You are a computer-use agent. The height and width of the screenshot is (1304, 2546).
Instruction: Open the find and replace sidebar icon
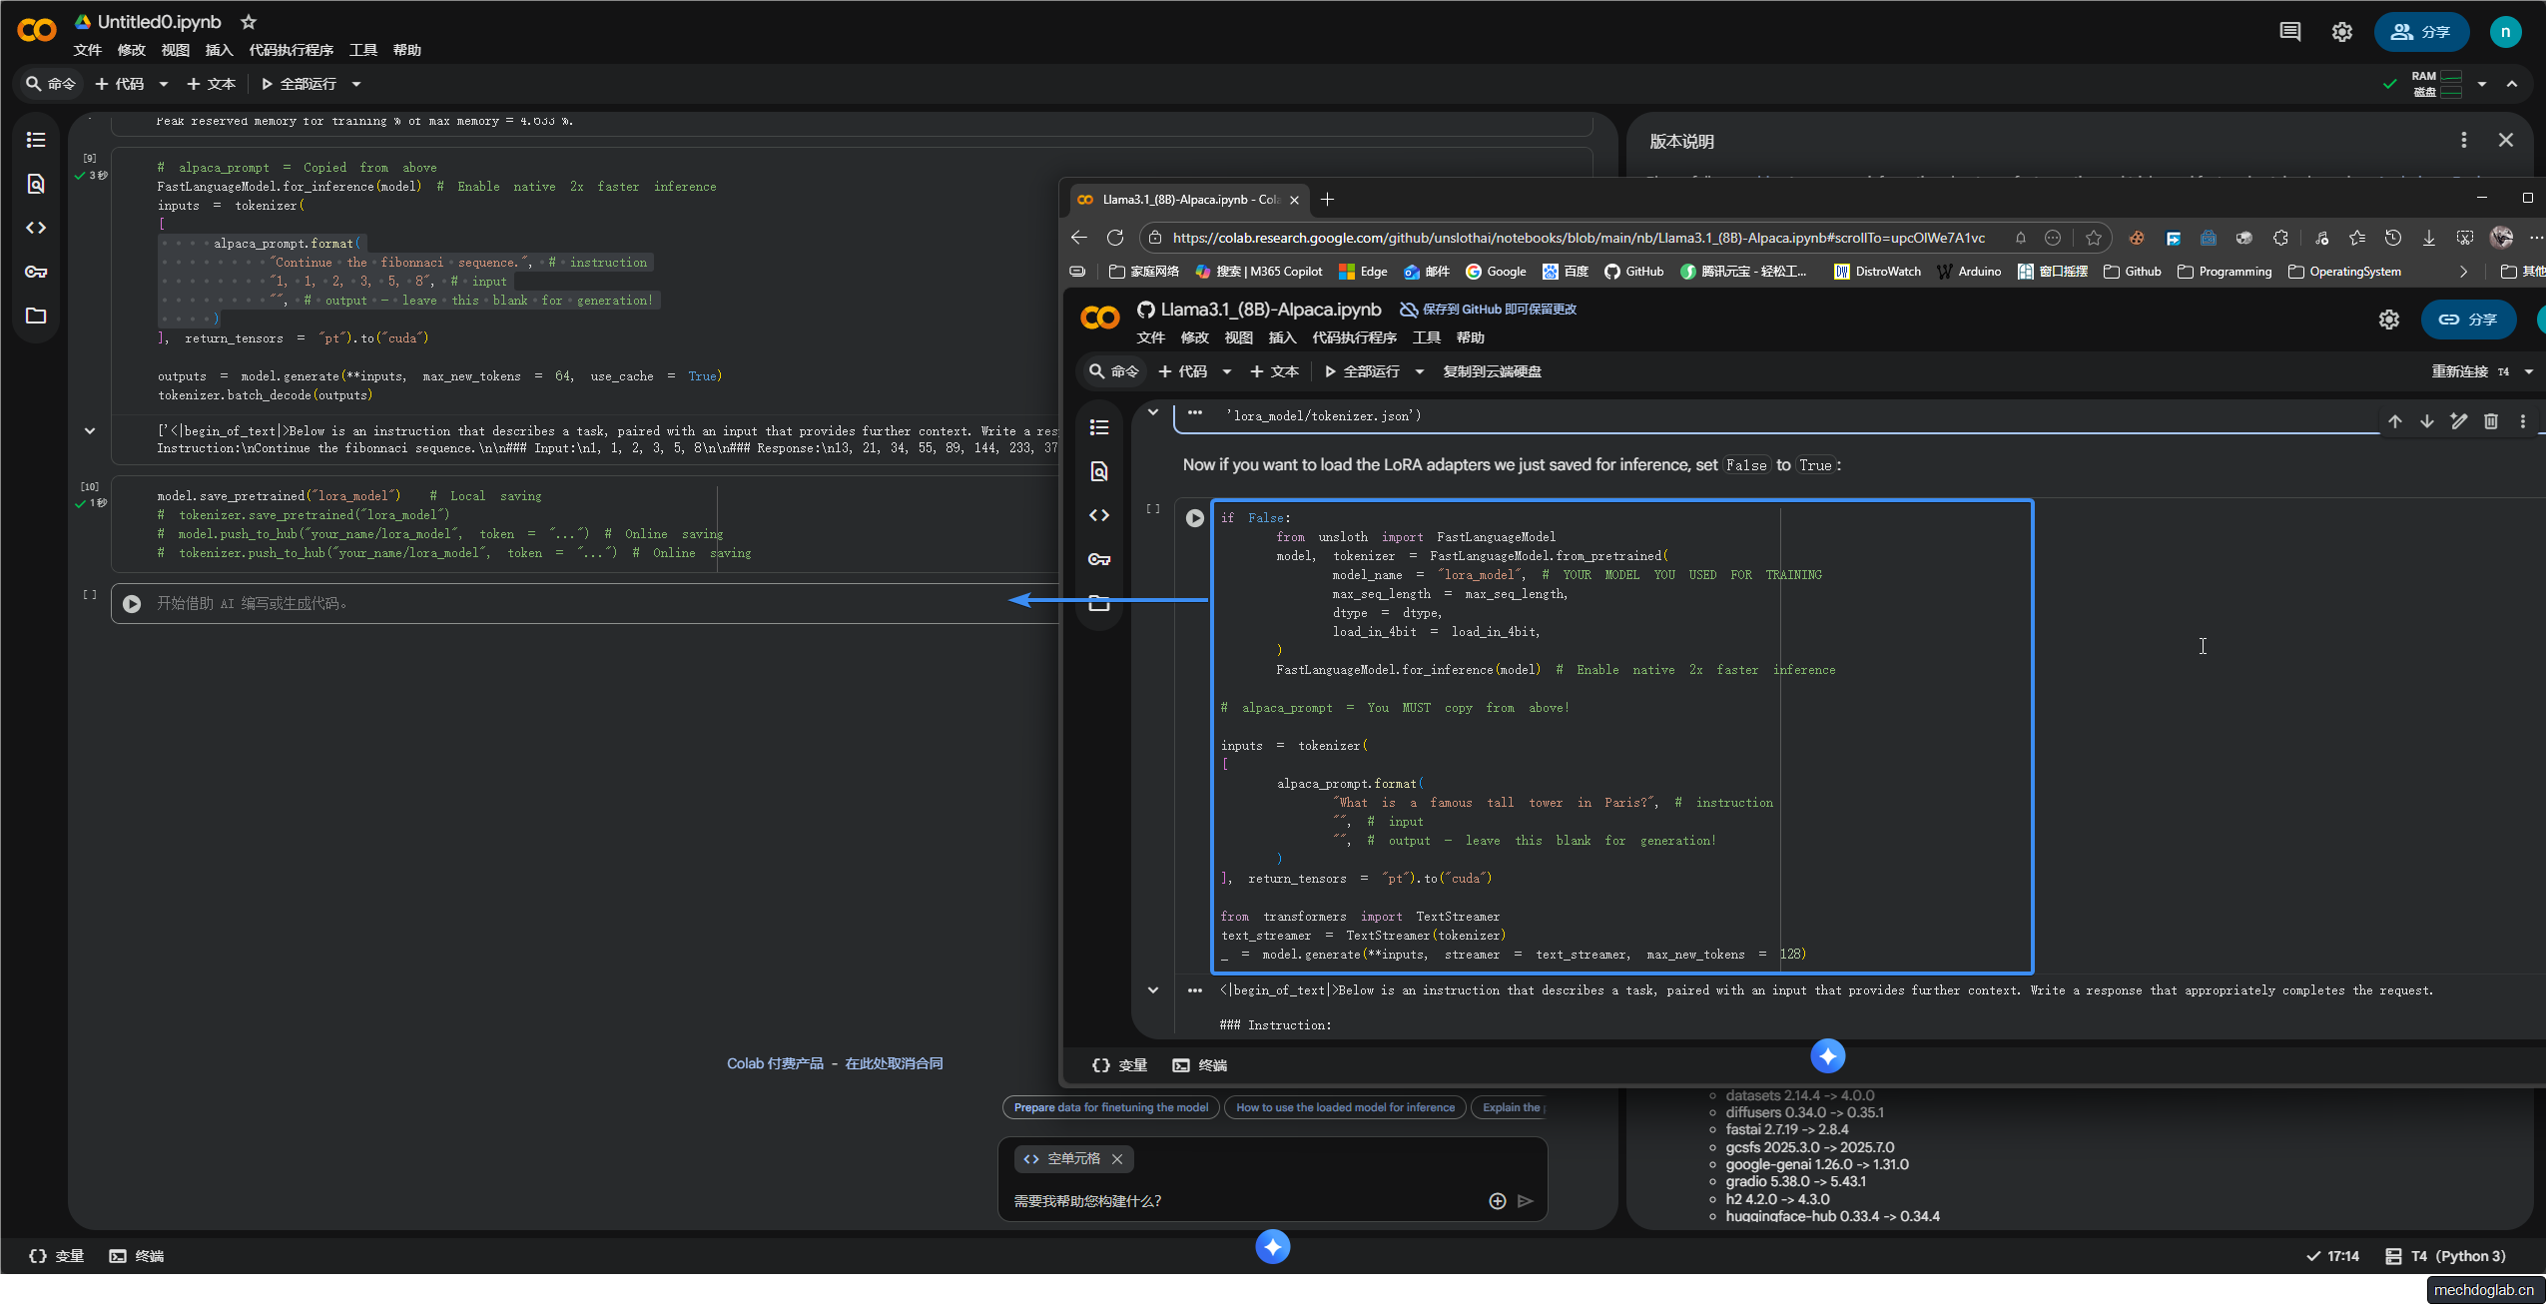pyautogui.click(x=36, y=184)
